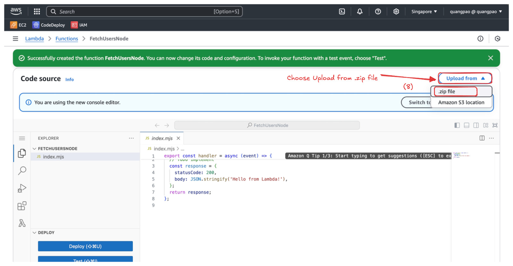Screen dimensions: 513x266
Task: Switch to the index.mjs editor tab
Action: point(162,138)
